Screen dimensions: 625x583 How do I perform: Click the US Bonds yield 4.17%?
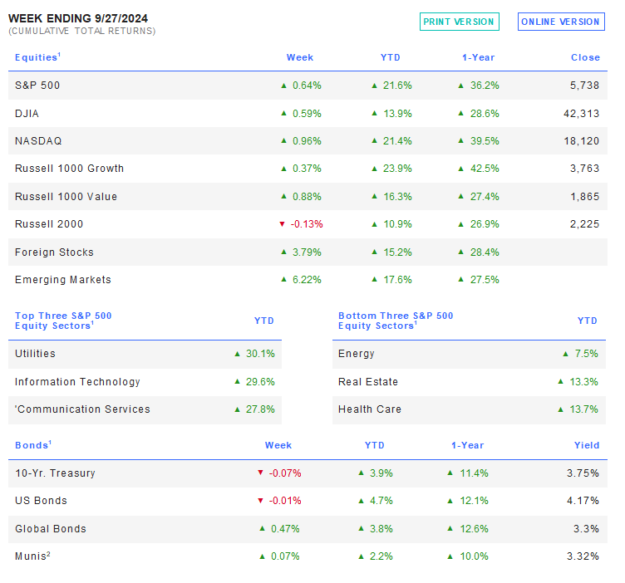coord(583,501)
